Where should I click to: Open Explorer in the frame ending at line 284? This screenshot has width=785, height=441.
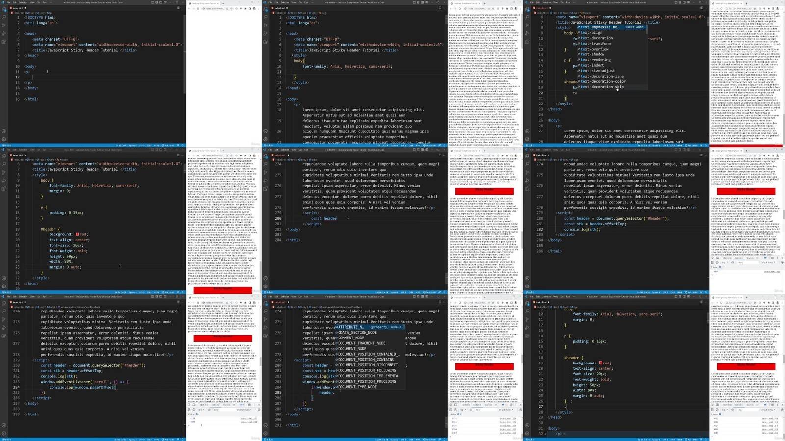[265, 156]
